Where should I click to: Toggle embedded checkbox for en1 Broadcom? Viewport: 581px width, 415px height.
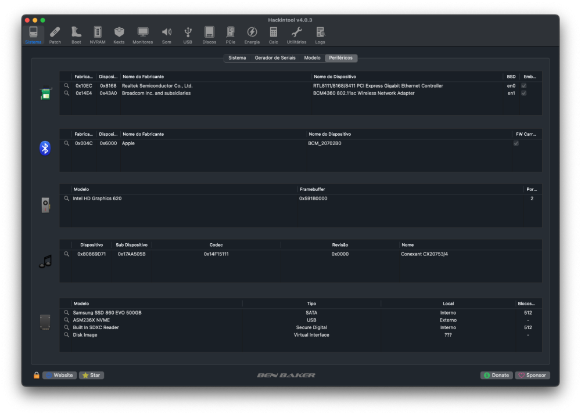tap(523, 93)
